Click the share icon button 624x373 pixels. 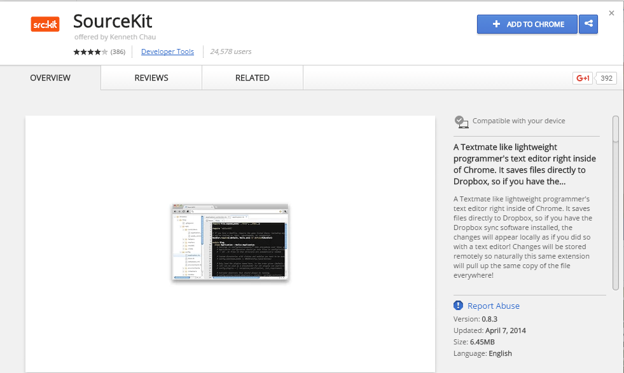588,24
